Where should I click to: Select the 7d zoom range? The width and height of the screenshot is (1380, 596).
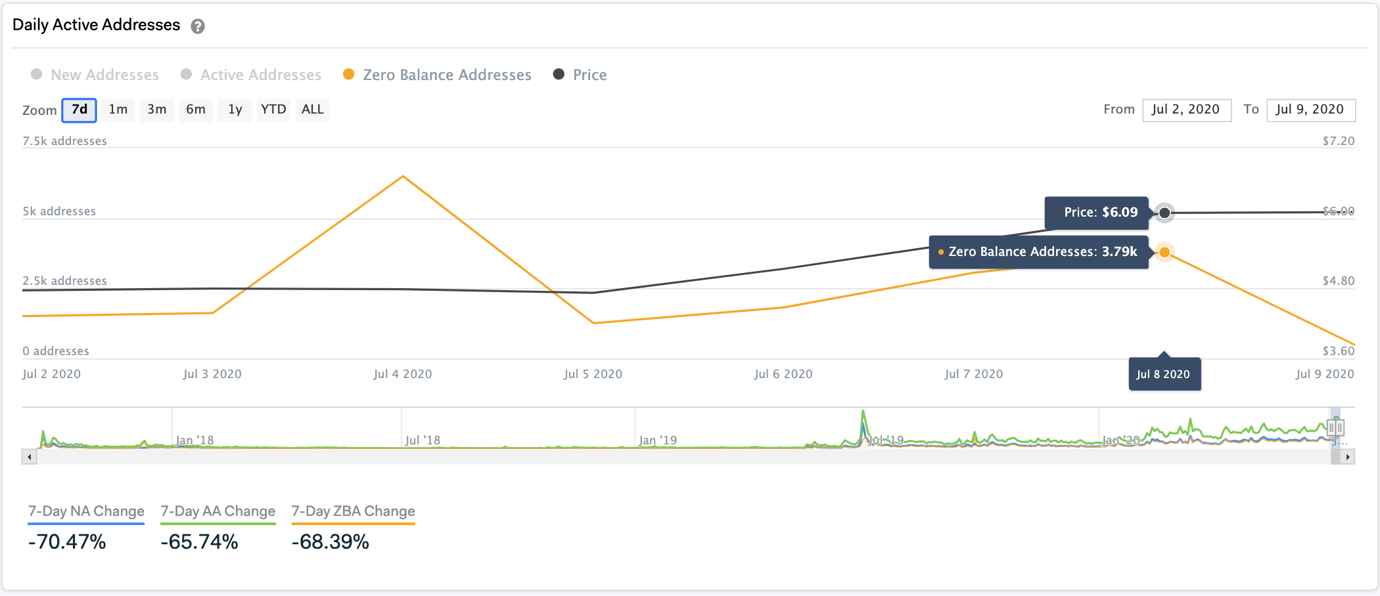click(x=80, y=110)
